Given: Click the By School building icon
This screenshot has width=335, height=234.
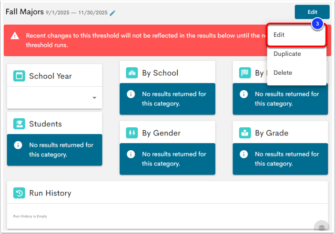Looking at the screenshot, I should coord(132,73).
